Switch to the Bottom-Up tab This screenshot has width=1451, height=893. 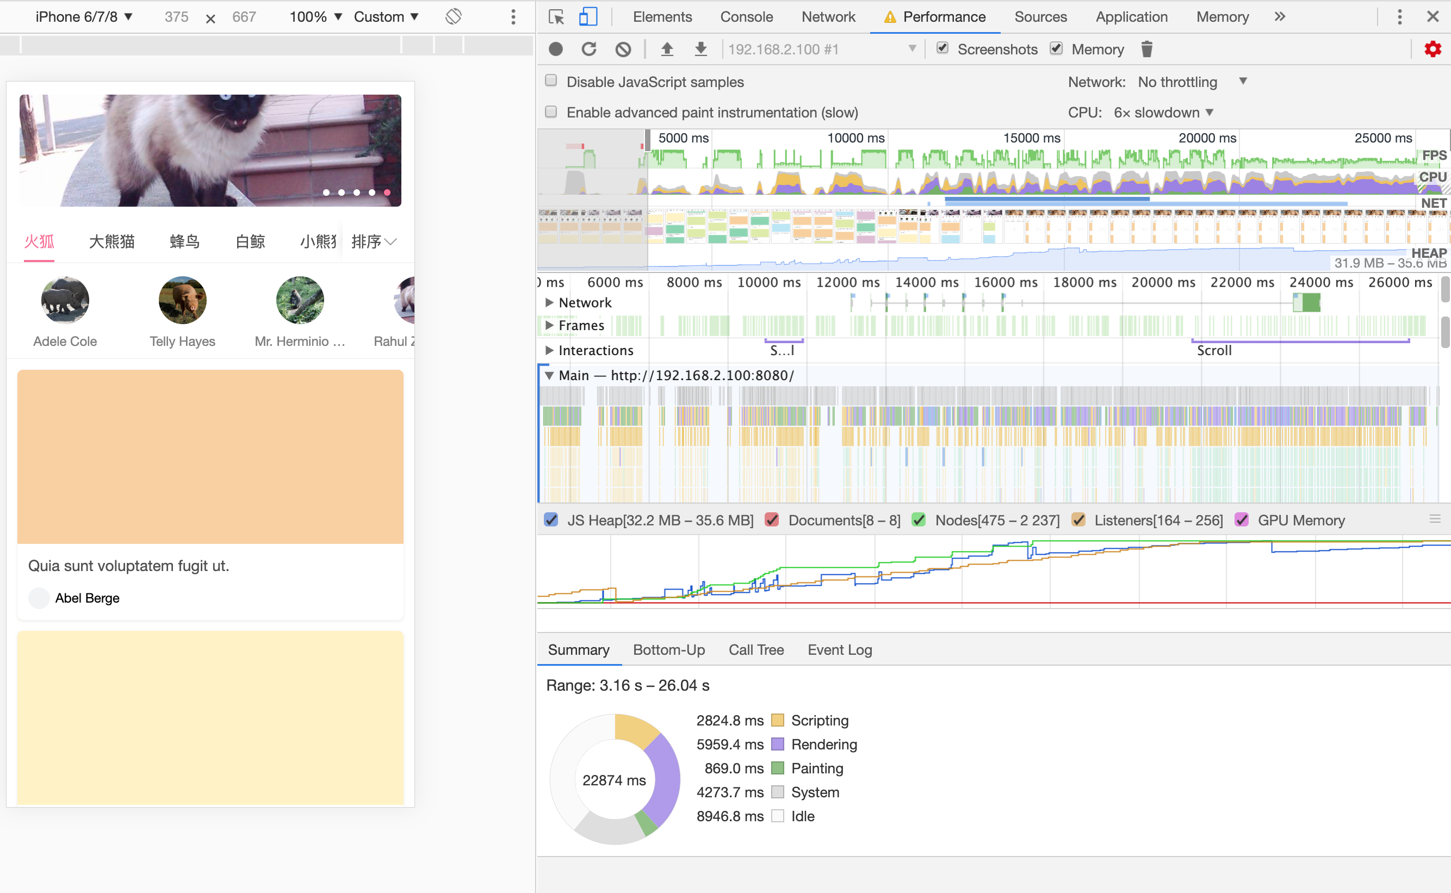coord(668,650)
